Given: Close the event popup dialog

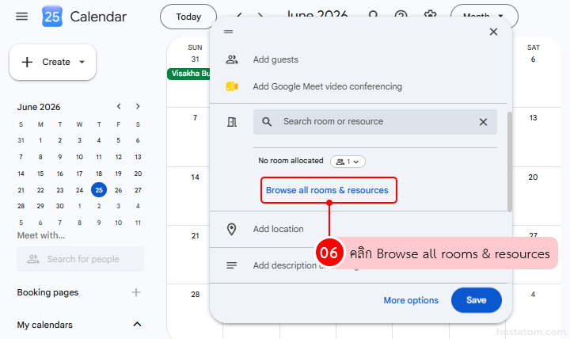Looking at the screenshot, I should [x=493, y=32].
